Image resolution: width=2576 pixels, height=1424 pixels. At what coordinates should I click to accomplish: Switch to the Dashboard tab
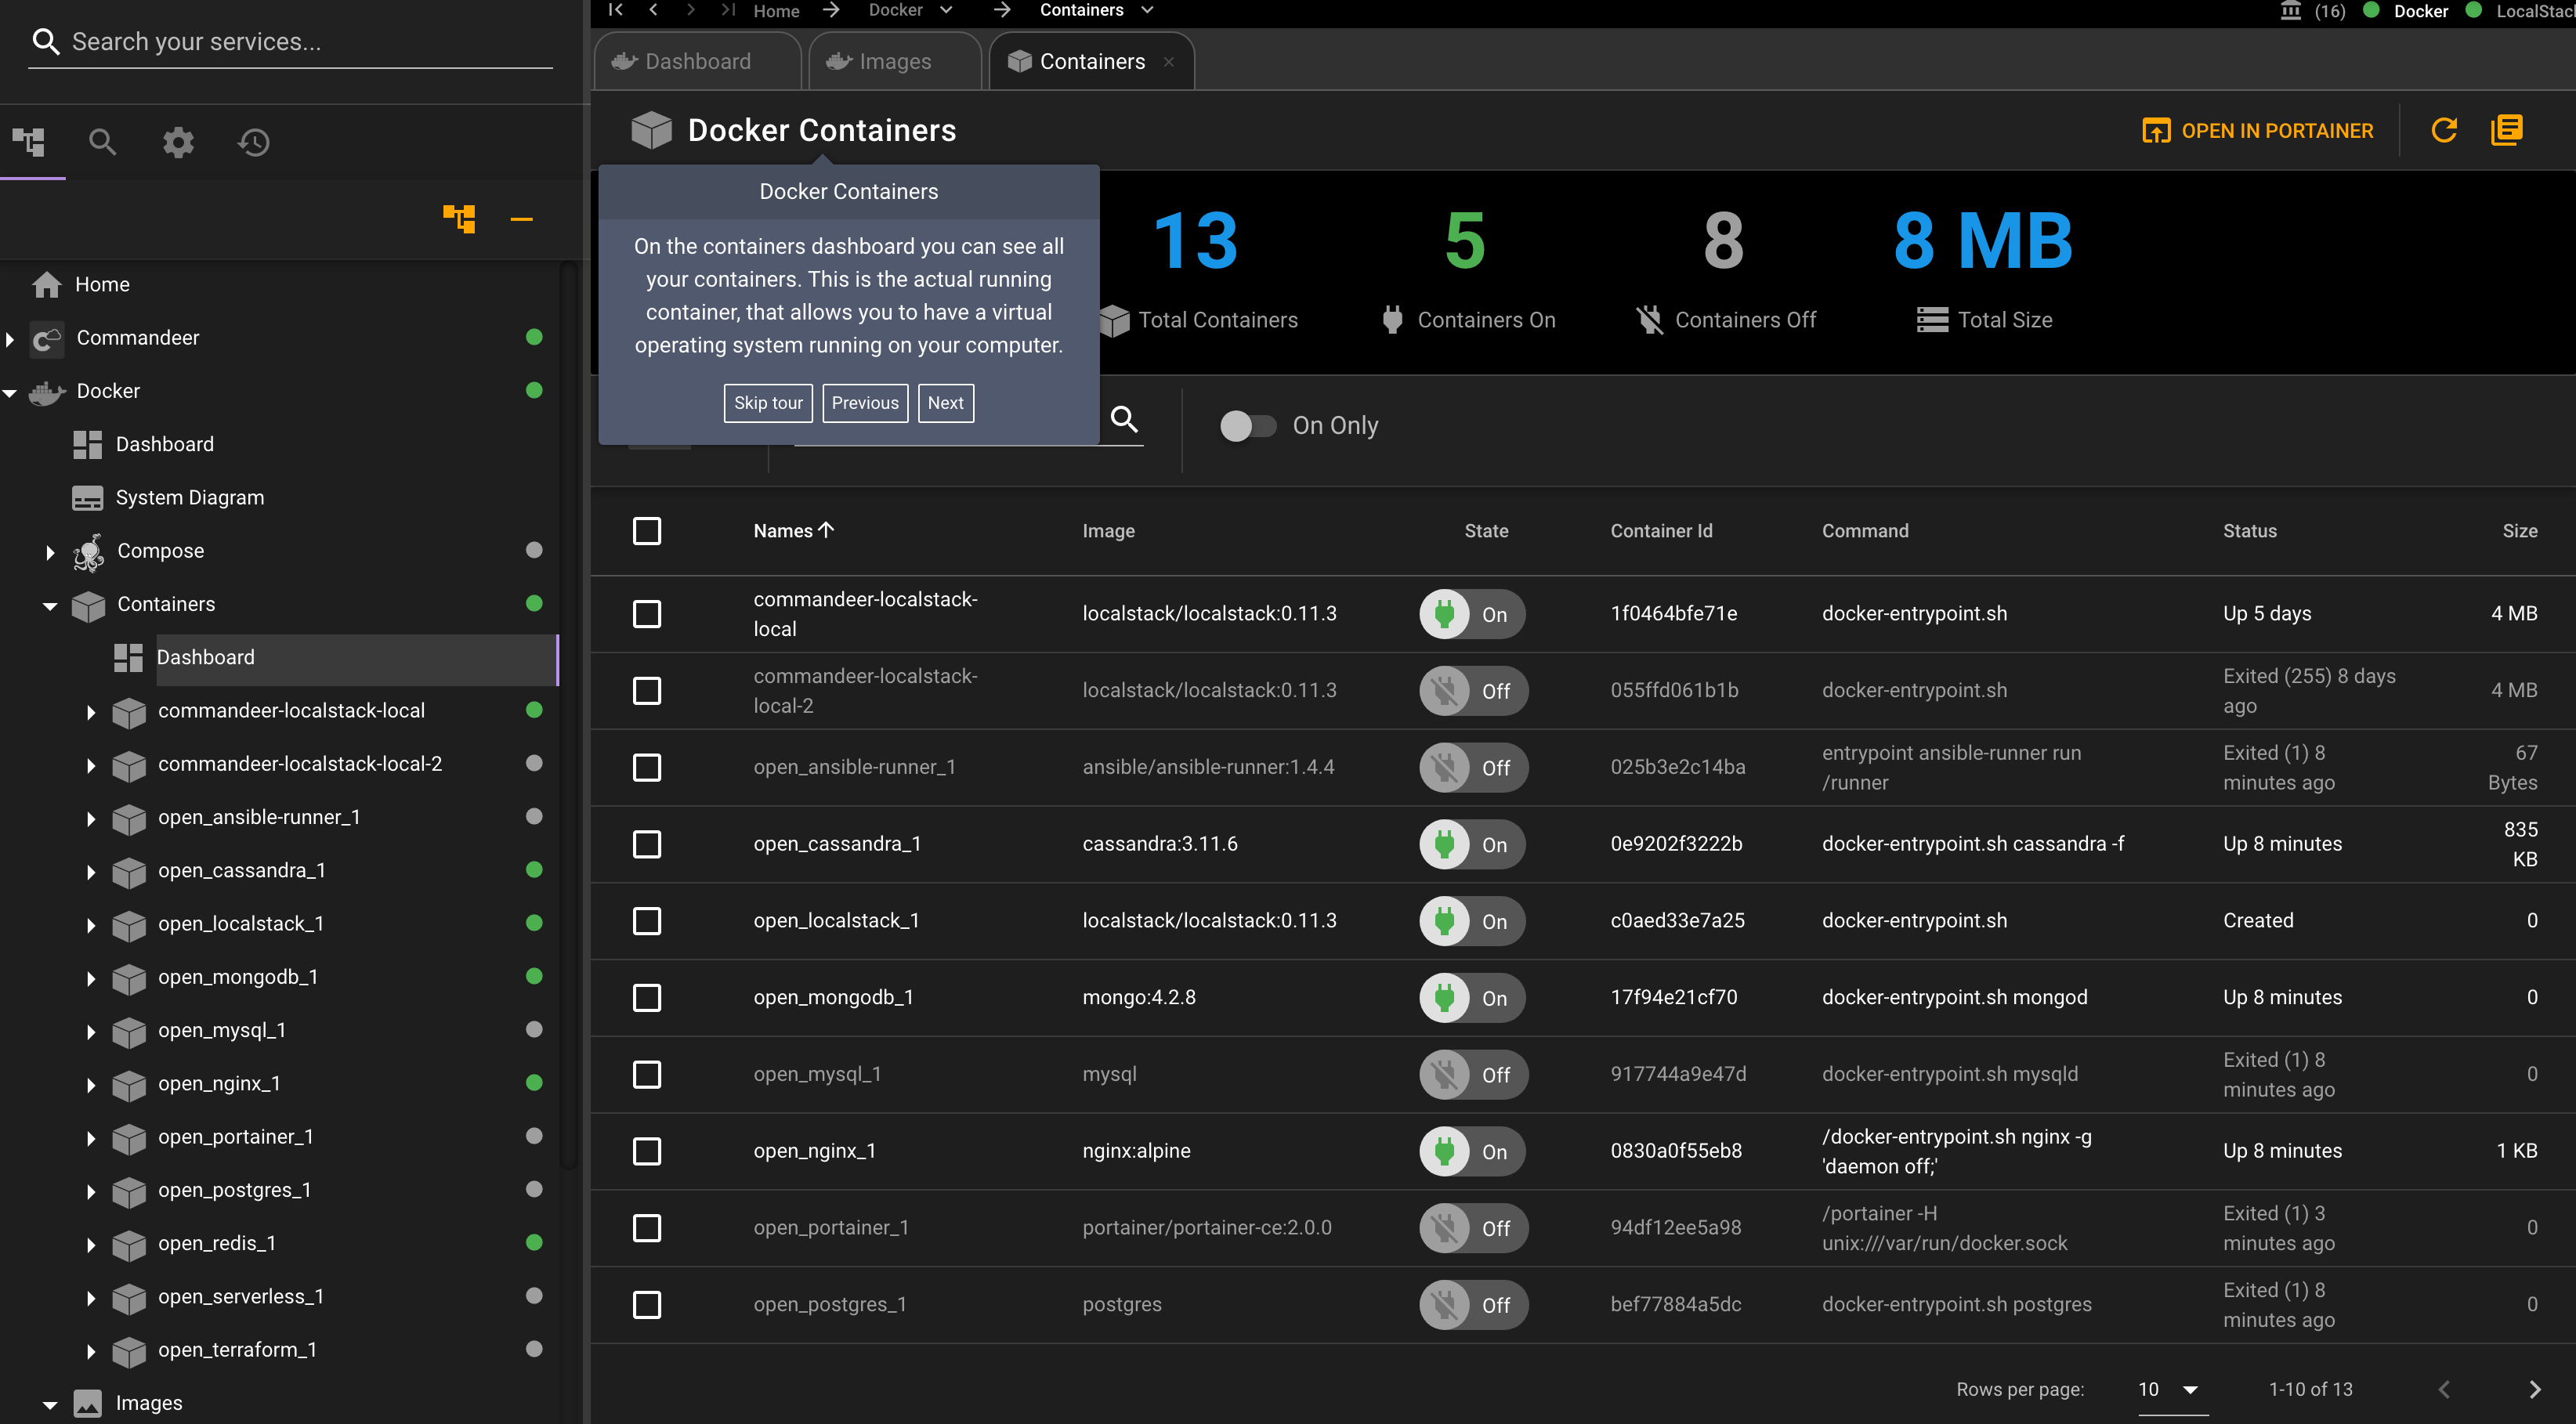[697, 61]
